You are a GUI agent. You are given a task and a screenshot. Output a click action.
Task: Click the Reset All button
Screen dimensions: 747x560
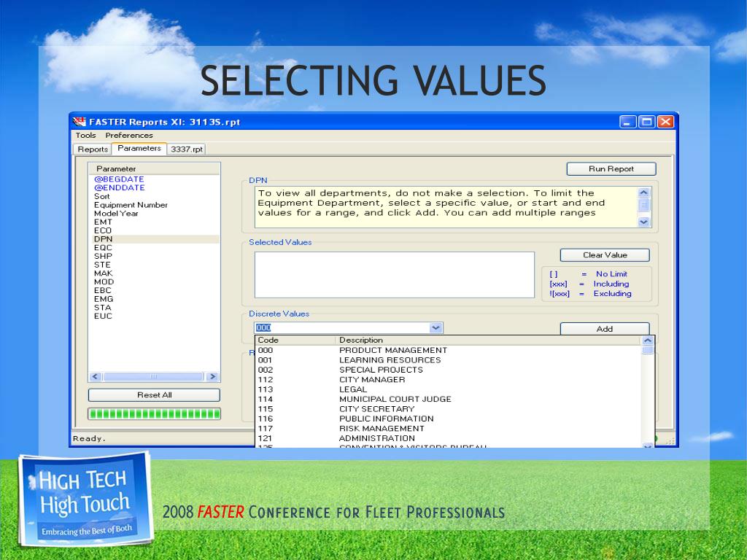coord(155,394)
